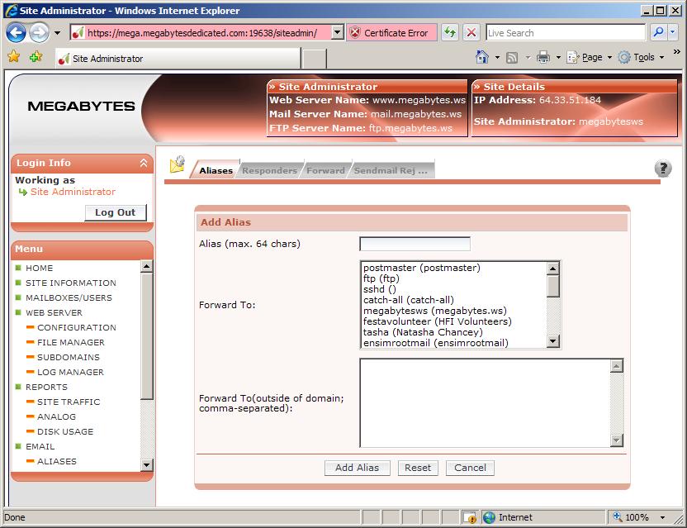The width and height of the screenshot is (687, 528).
Task: Open the help question mark icon
Action: tap(662, 169)
